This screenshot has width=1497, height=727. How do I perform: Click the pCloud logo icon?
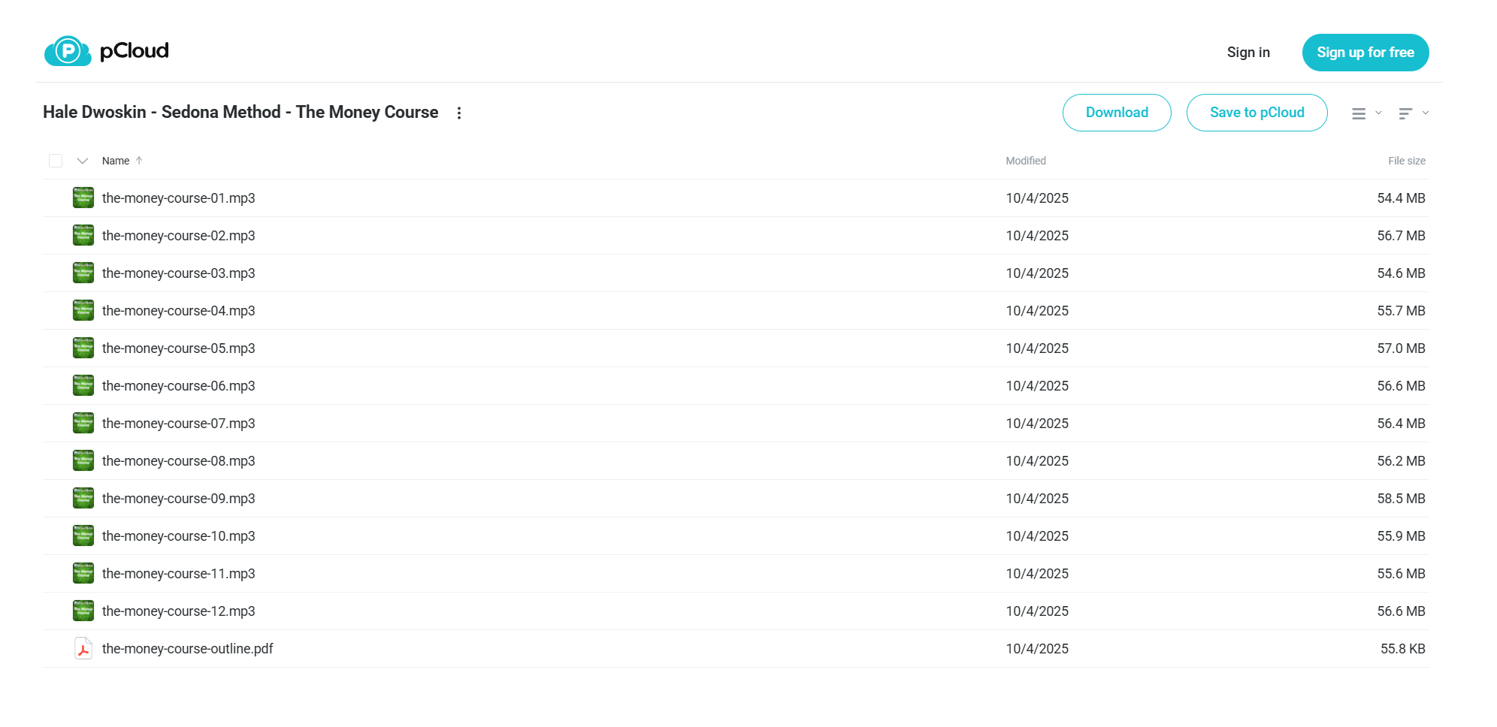(68, 51)
